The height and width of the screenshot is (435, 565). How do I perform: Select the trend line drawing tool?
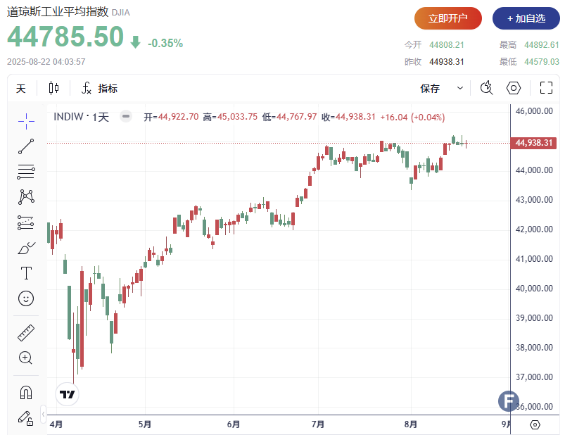26,146
